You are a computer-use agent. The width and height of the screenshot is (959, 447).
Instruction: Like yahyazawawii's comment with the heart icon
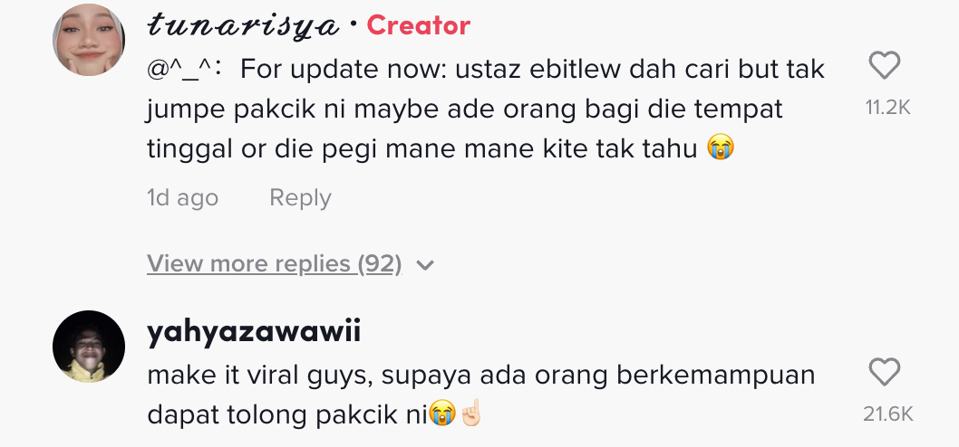tap(884, 372)
